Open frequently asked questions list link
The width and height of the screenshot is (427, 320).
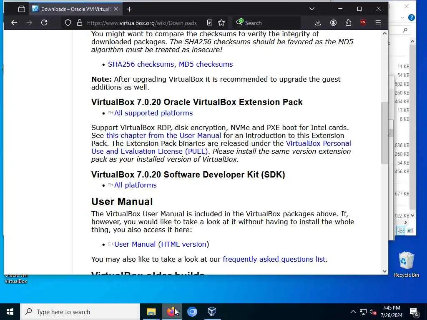pyautogui.click(x=274, y=259)
